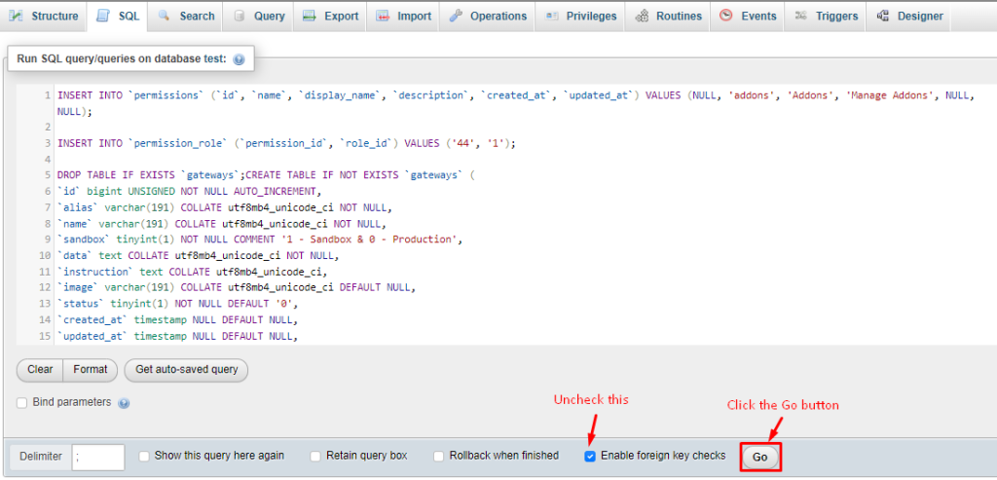
Task: Tick the Retain query box checkbox
Action: click(315, 456)
